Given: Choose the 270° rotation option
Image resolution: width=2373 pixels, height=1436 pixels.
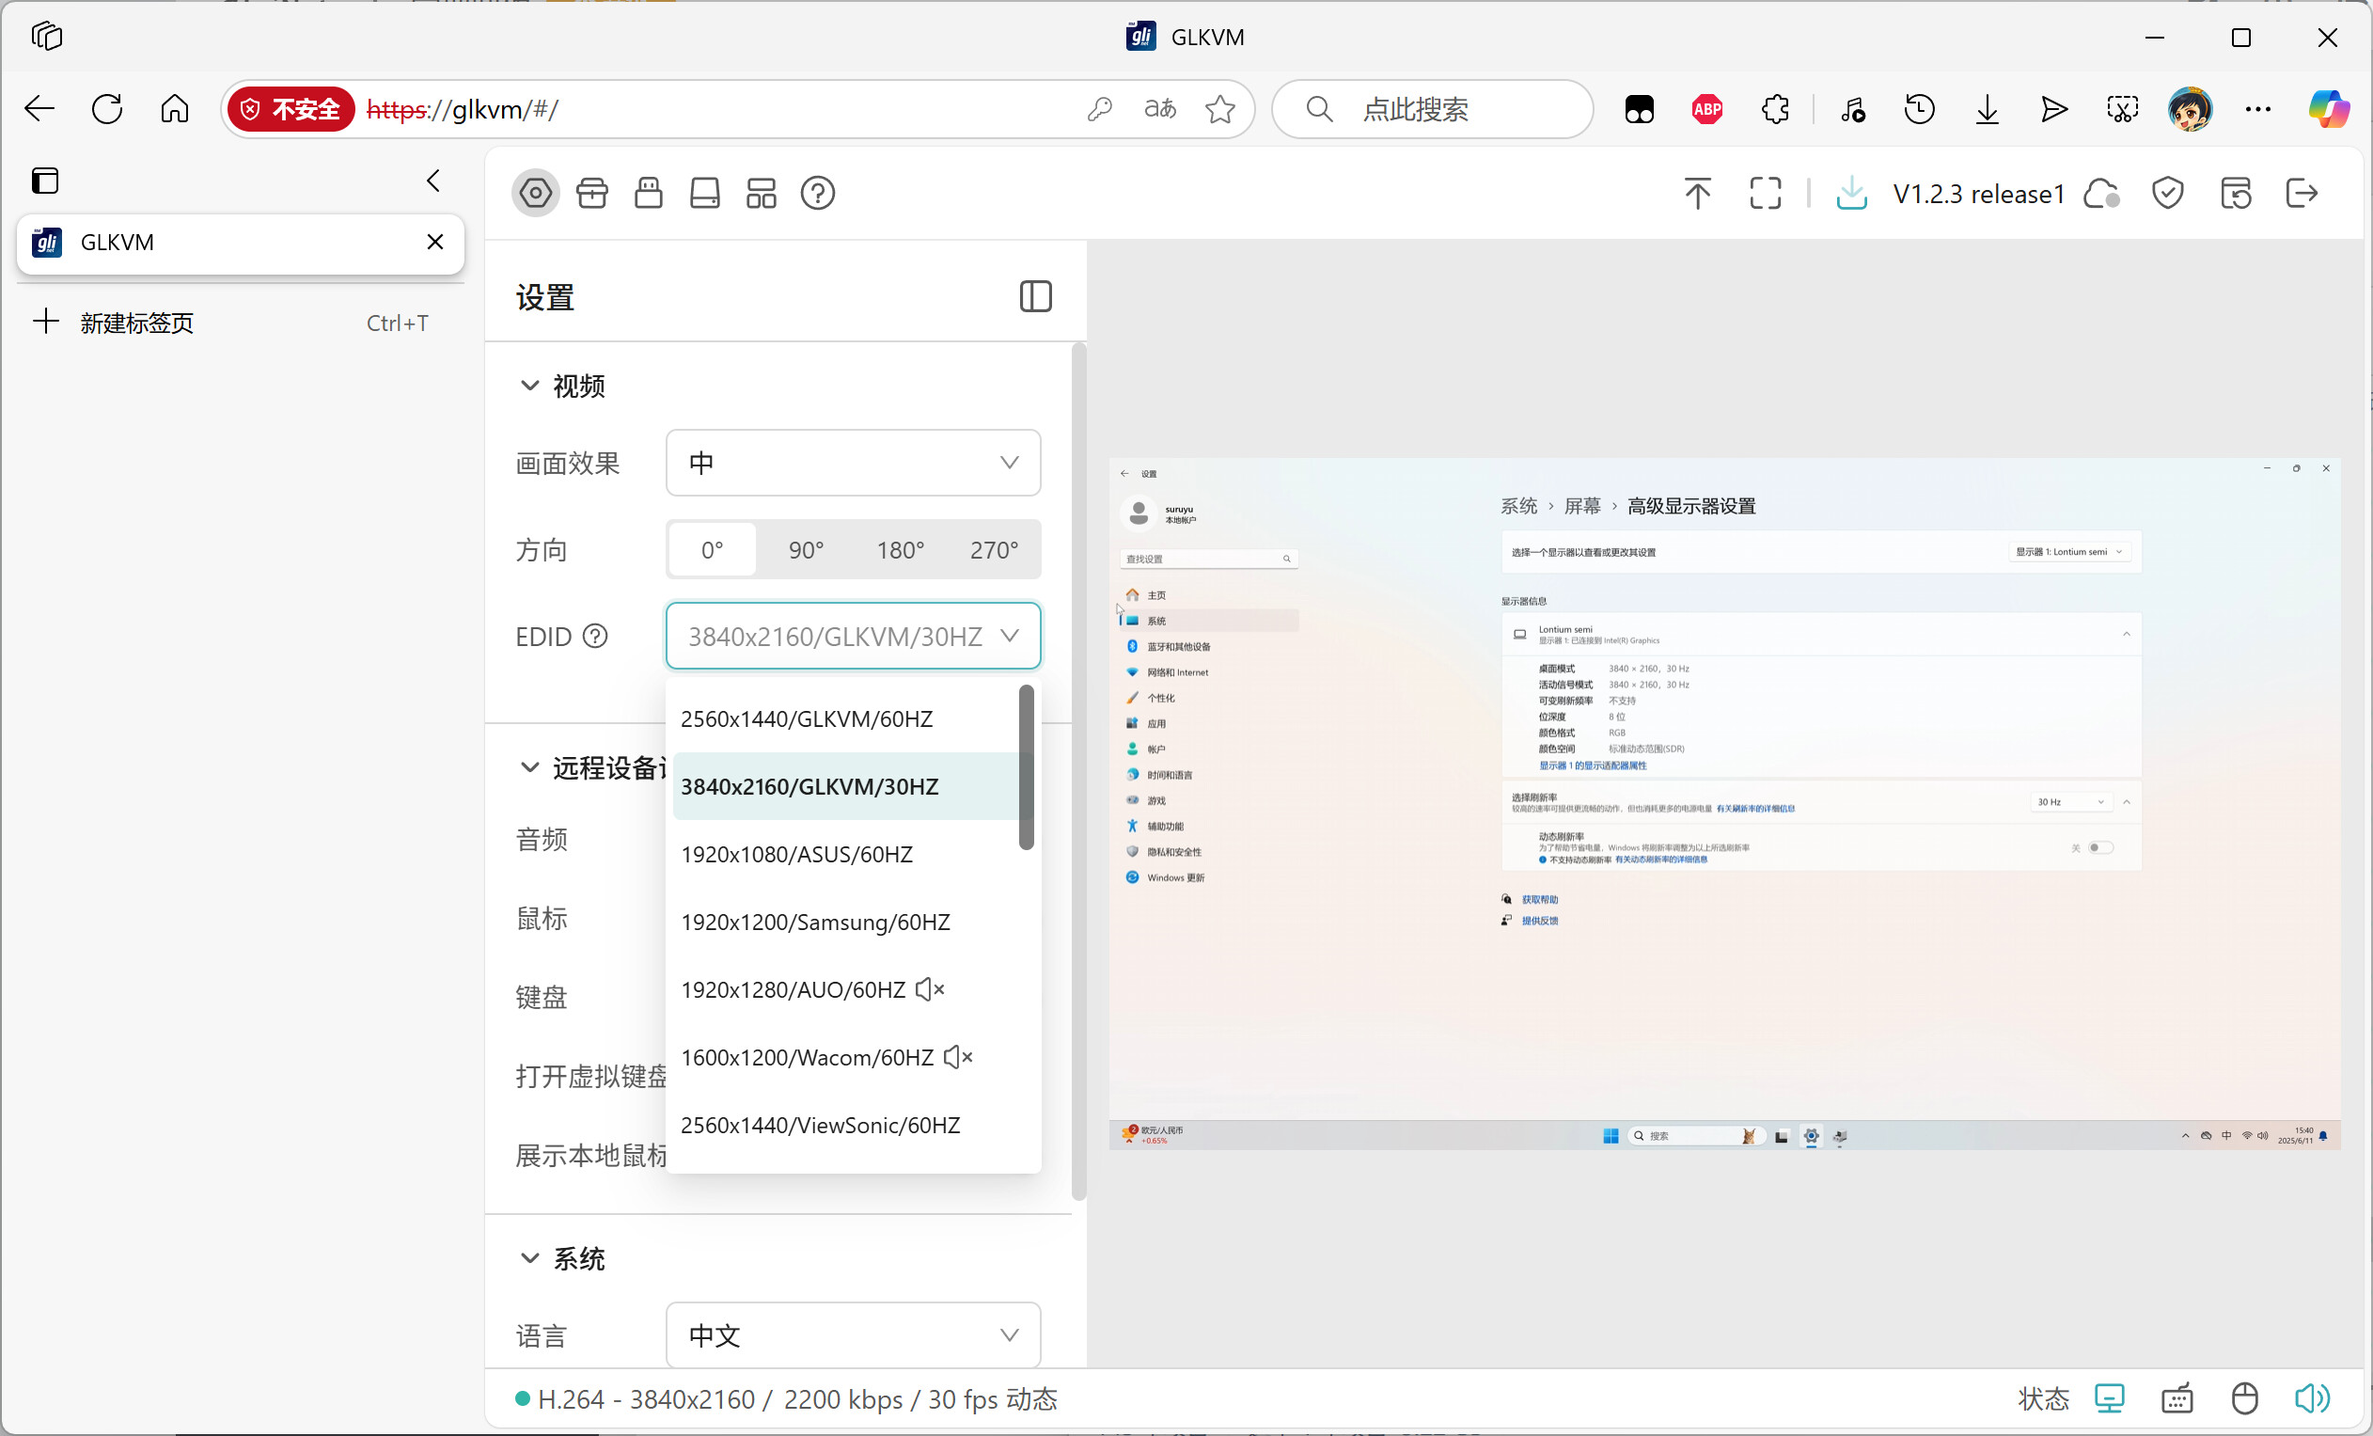Looking at the screenshot, I should 993,550.
